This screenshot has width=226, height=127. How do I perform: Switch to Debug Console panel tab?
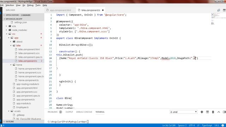click(84, 112)
